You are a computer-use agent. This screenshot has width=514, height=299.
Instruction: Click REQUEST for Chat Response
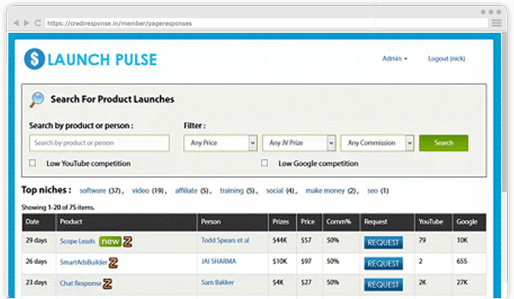click(x=383, y=285)
